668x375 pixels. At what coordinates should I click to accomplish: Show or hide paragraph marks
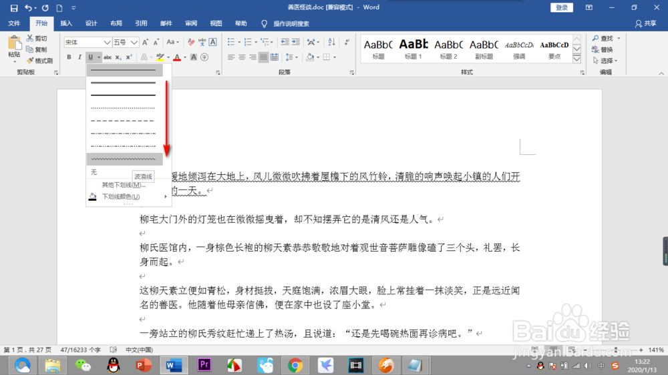pyautogui.click(x=347, y=42)
